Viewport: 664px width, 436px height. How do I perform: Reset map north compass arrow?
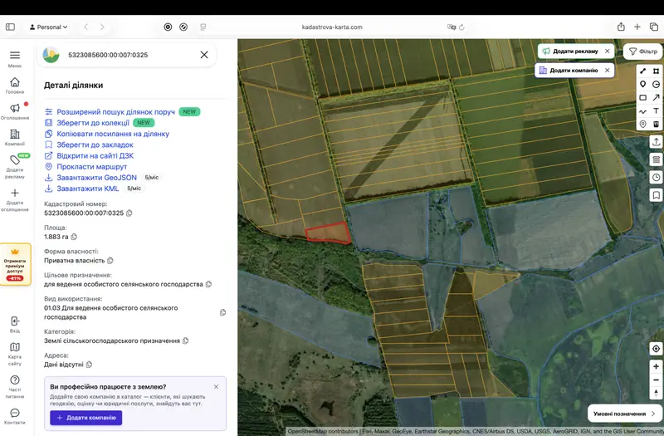656,393
